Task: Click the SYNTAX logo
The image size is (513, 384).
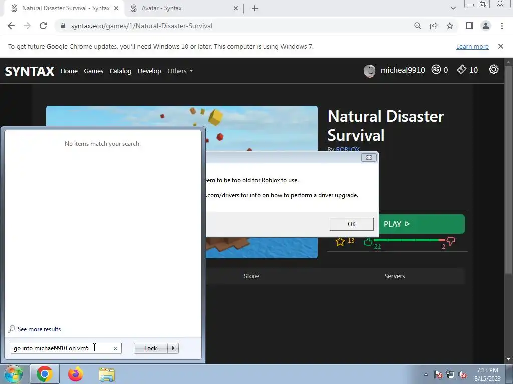Action: tap(29, 71)
